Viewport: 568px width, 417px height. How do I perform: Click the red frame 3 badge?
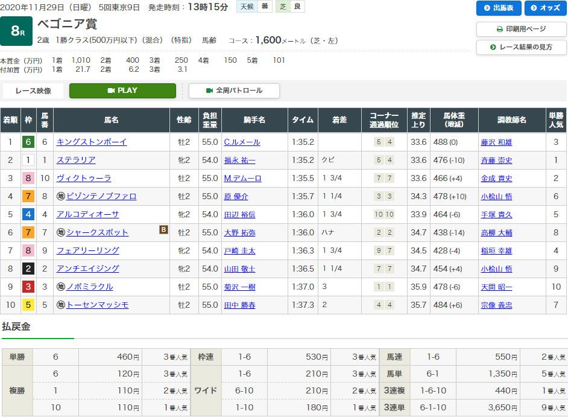[27, 287]
